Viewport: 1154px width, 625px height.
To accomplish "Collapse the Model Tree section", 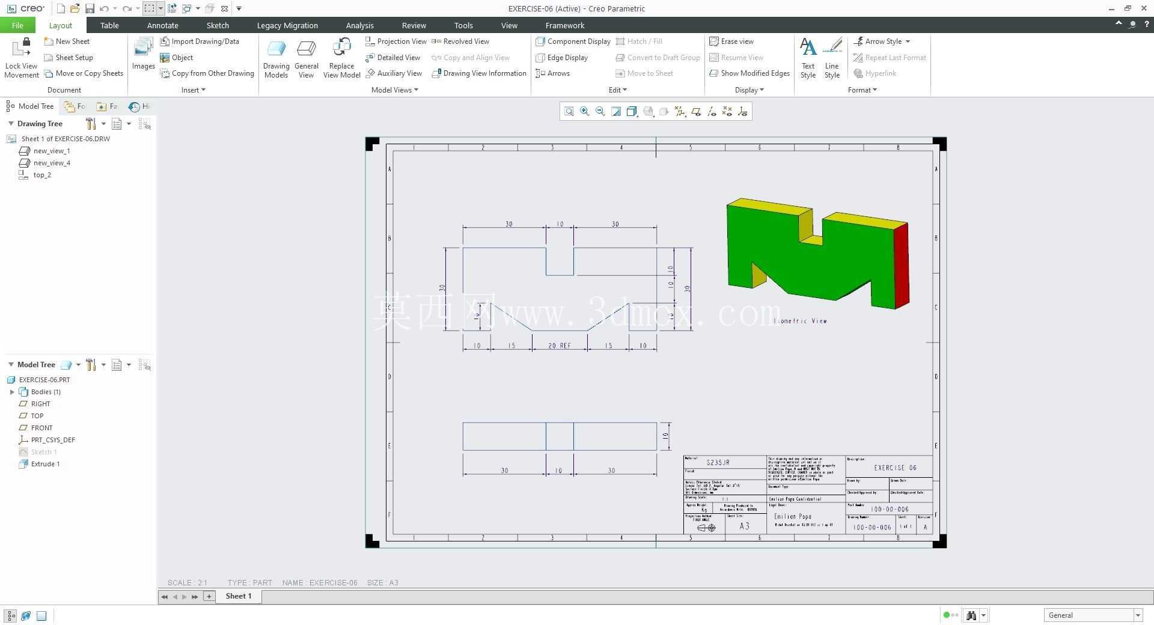I will (11, 364).
